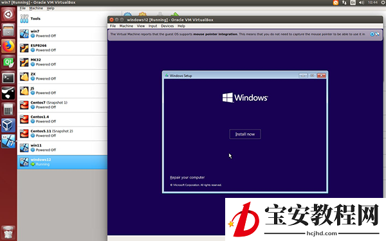Open the system settings gear in top panel
386x241 pixels.
point(383,3)
